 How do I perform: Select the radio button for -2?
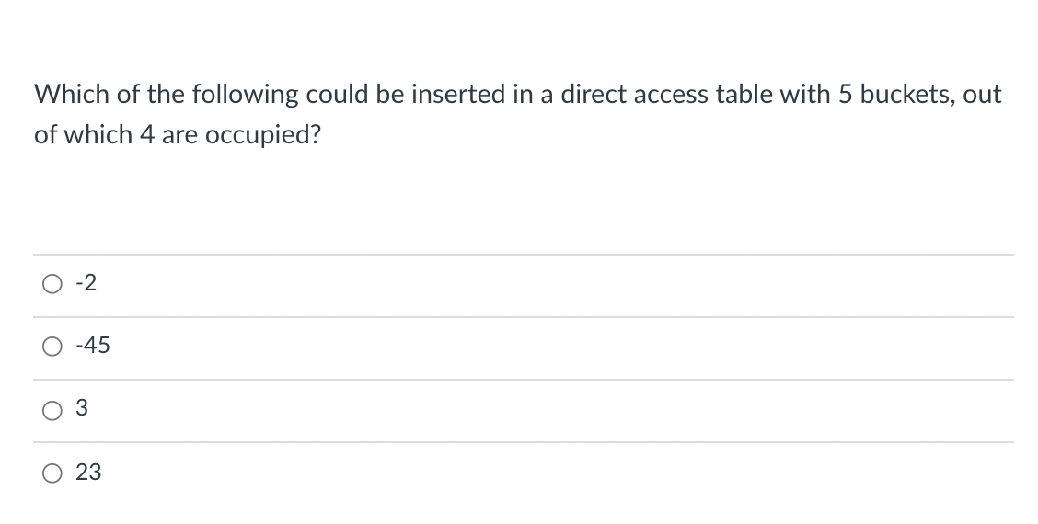[52, 284]
